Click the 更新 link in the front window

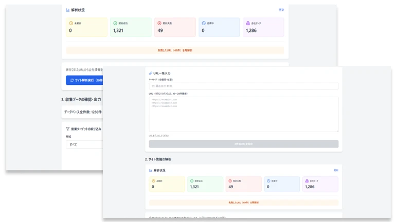(x=336, y=170)
